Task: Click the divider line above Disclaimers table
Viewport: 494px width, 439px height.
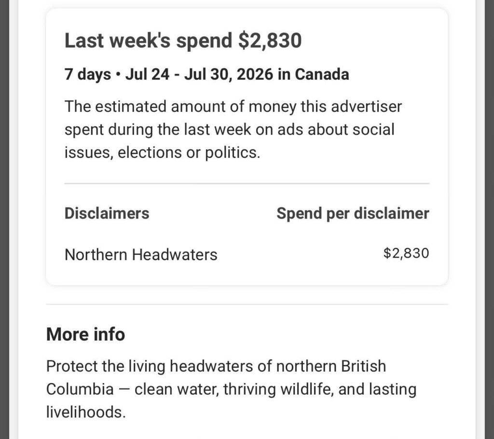Action: tap(247, 183)
